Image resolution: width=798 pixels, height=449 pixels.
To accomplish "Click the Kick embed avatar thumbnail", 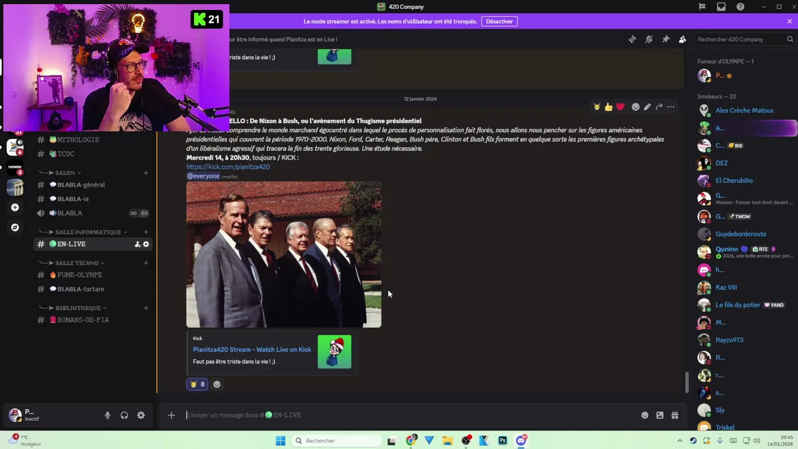I will coord(334,352).
